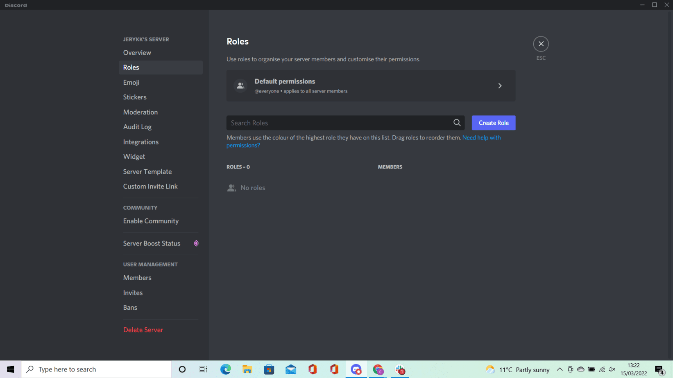Select Roles in the sidebar
This screenshot has height=378, width=673.
pos(161,67)
